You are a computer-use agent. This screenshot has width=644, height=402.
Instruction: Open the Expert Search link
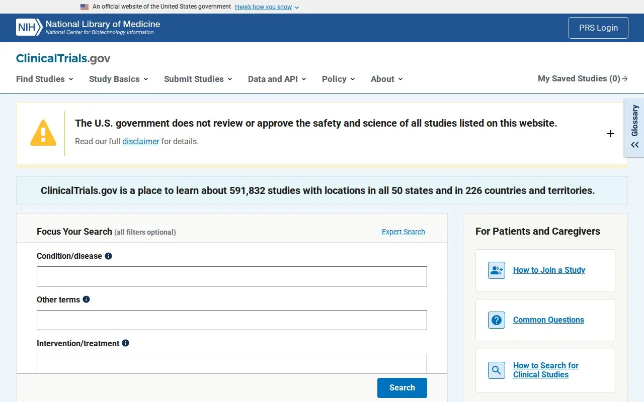pos(404,232)
